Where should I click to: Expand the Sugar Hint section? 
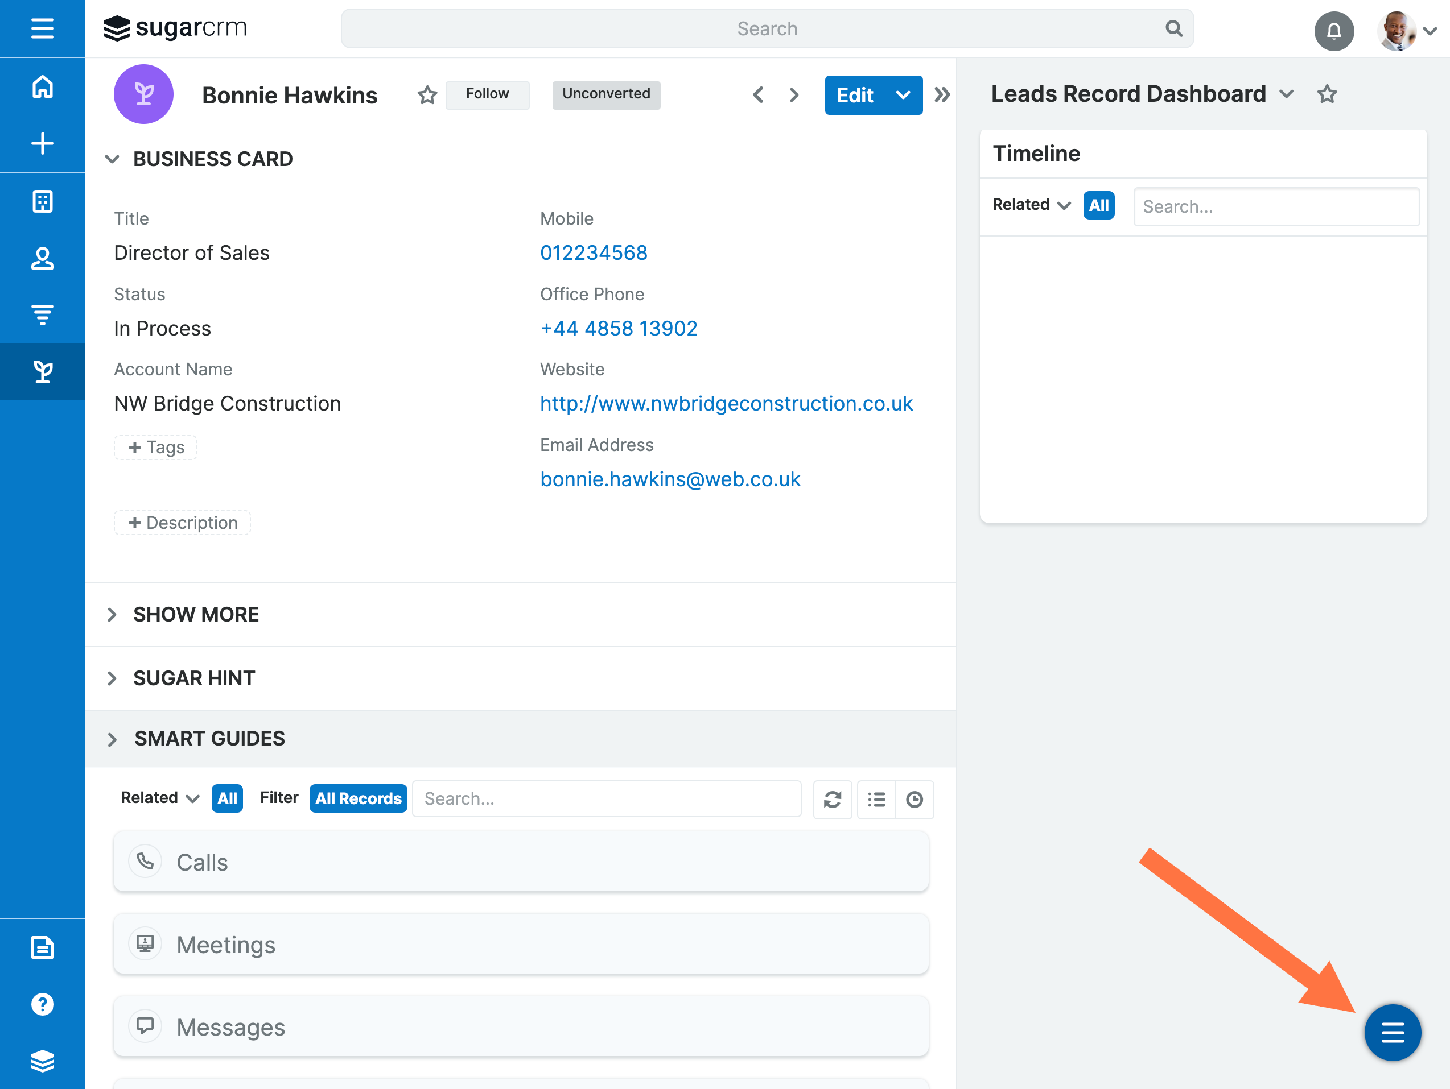tap(112, 678)
